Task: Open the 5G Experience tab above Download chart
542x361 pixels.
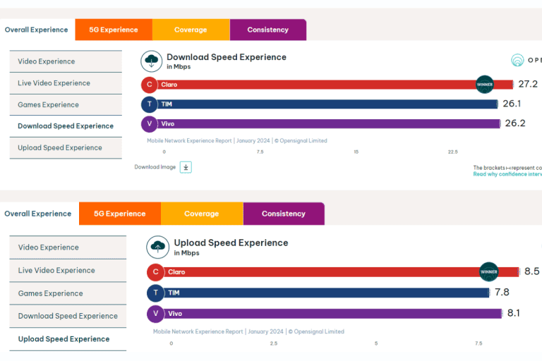Action: (x=113, y=30)
